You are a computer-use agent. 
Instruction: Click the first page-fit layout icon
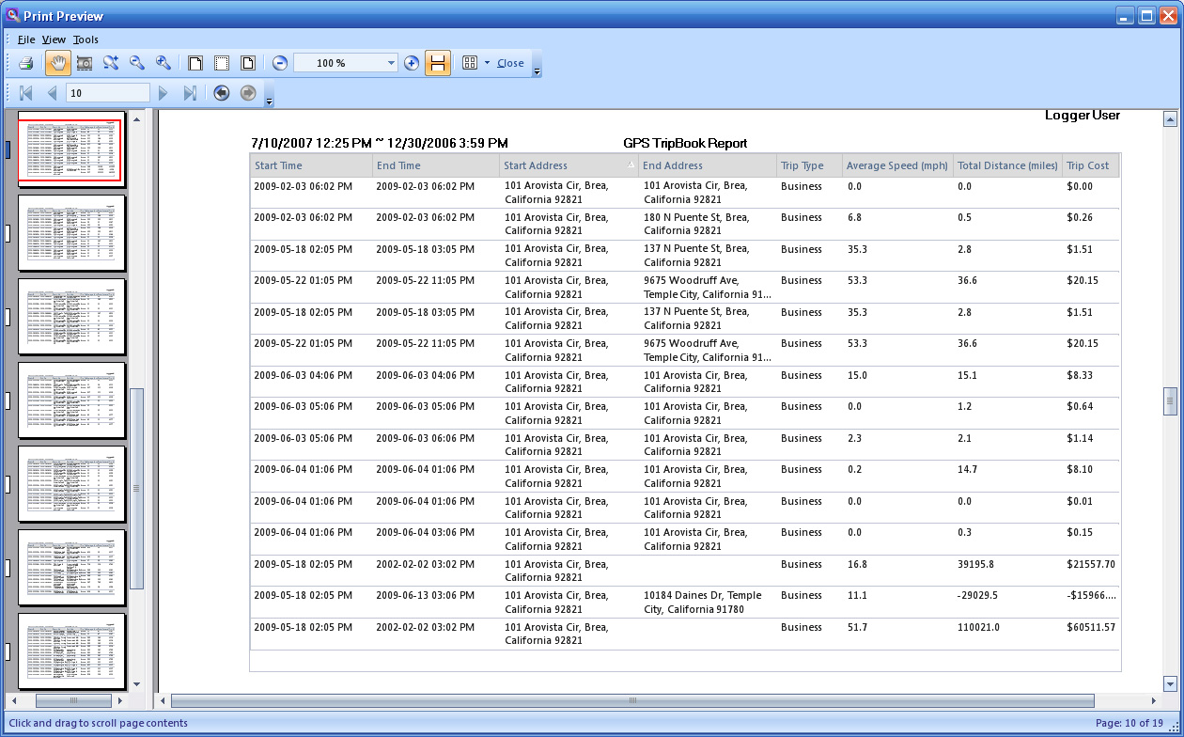point(195,63)
